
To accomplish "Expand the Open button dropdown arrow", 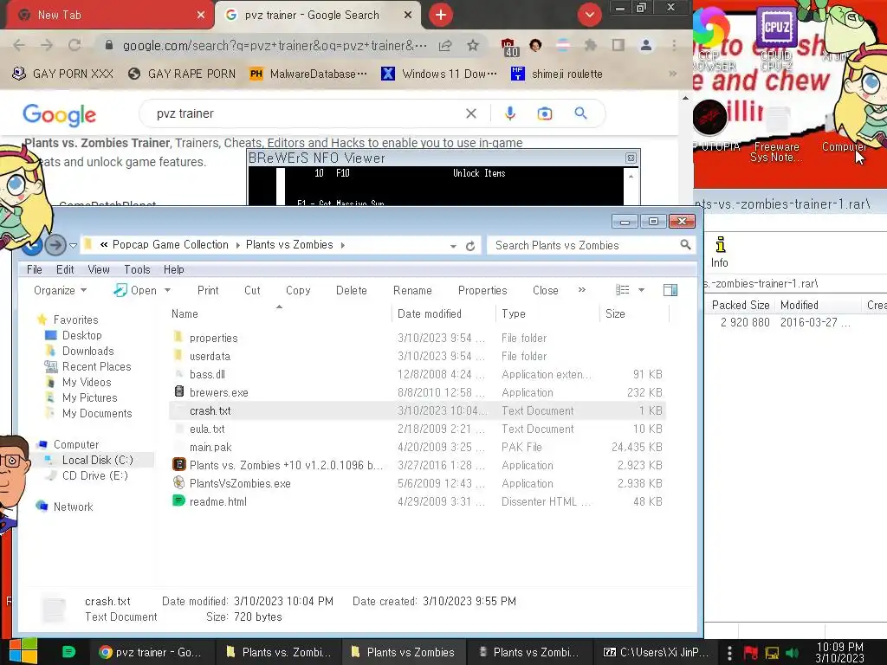I will click(x=167, y=290).
